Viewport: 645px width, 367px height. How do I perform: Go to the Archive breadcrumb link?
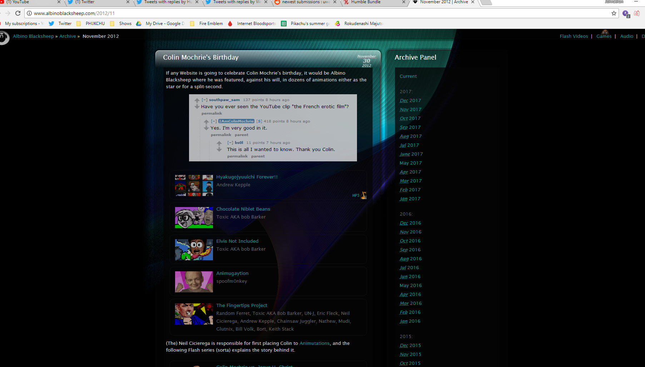click(68, 36)
